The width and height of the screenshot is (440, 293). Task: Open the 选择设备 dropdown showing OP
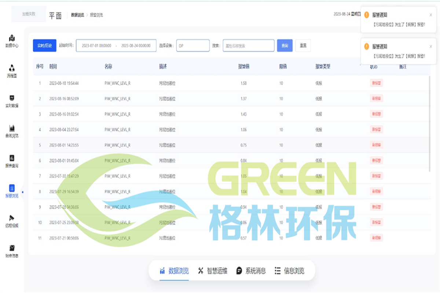pos(193,46)
